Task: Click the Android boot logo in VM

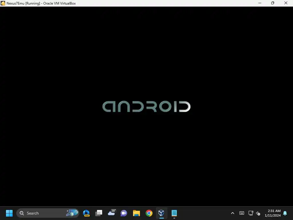Action: 146,107
